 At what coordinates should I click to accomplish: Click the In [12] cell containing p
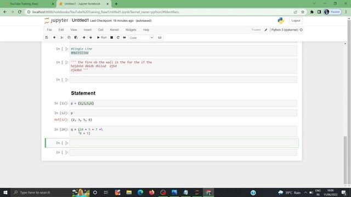pos(183,113)
